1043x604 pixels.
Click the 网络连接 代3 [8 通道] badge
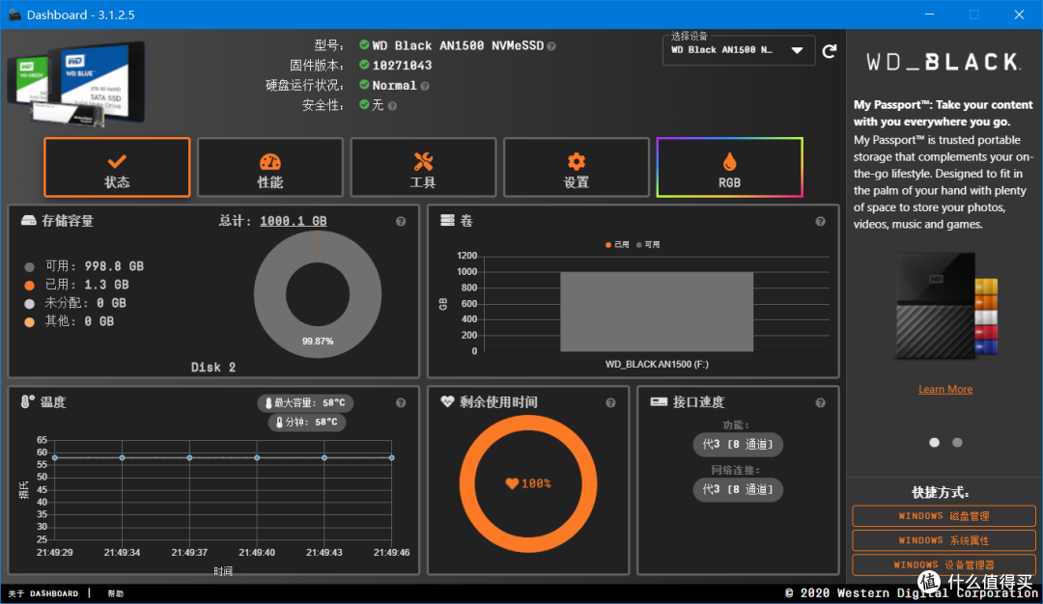click(738, 490)
